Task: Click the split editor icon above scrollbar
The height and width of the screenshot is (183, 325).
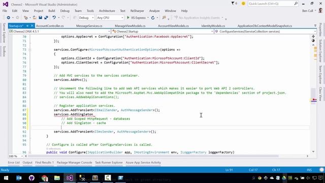Action: [x=313, y=37]
